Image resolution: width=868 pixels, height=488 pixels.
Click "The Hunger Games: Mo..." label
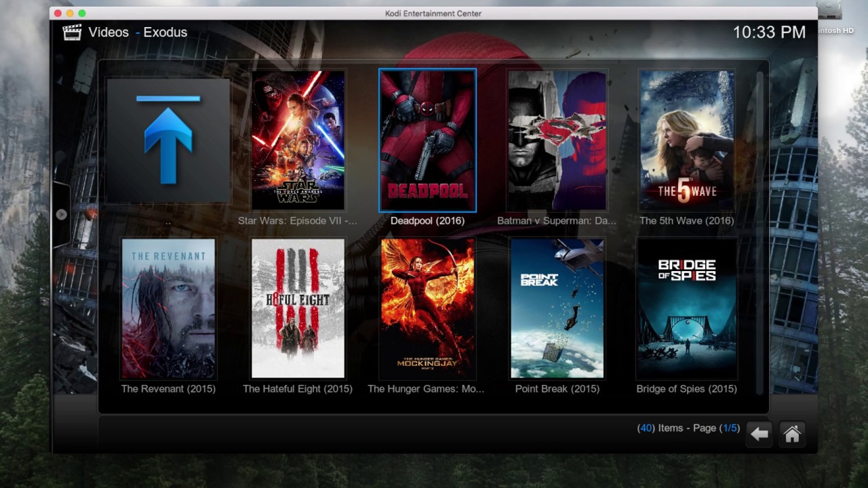pyautogui.click(x=426, y=389)
